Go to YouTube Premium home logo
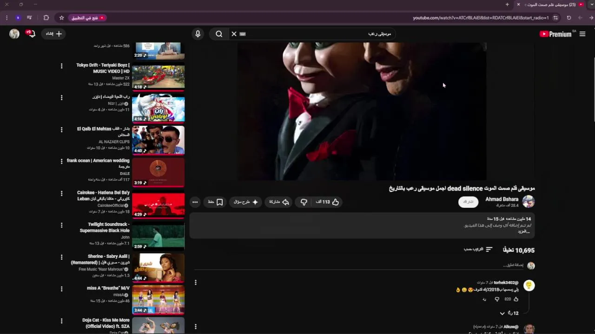Viewport: 595px width, 334px height. (555, 34)
